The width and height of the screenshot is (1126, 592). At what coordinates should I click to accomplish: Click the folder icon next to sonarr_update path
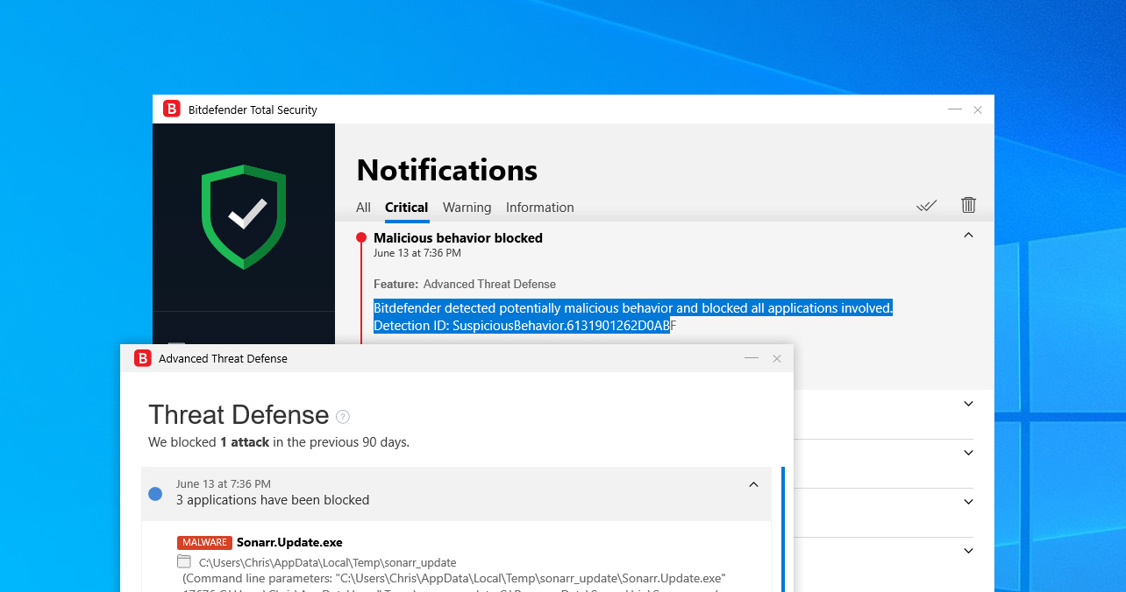pos(184,561)
